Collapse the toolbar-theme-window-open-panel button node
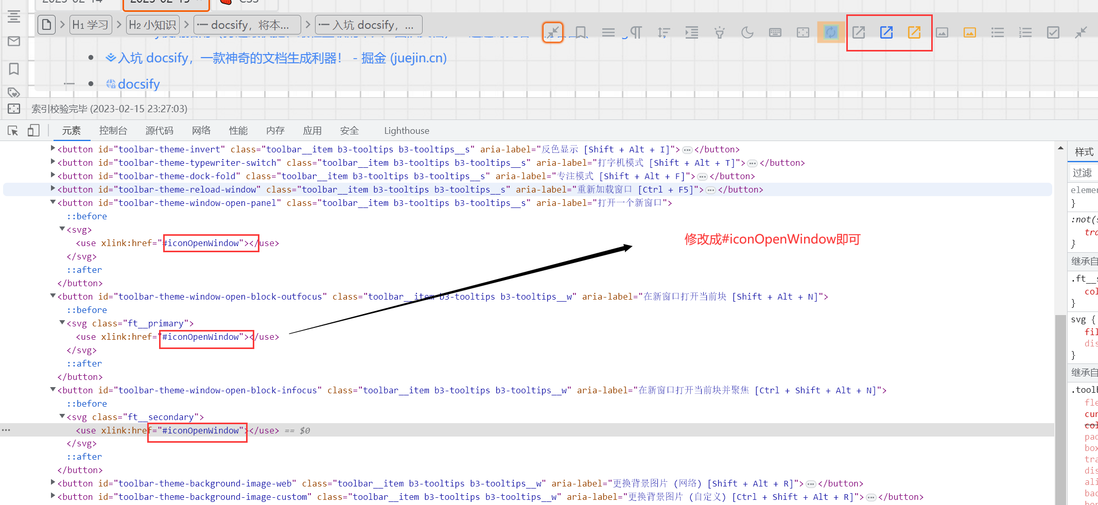 (53, 202)
